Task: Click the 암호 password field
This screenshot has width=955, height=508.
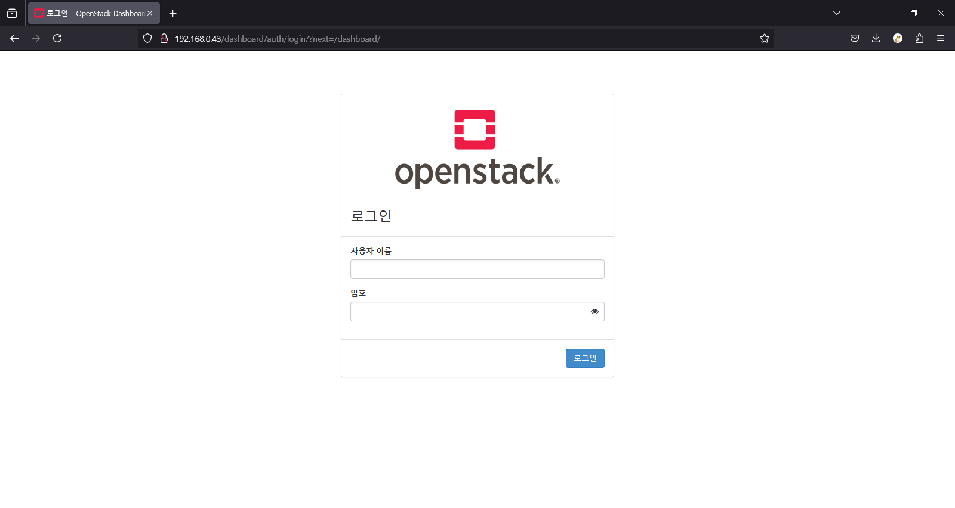Action: pyautogui.click(x=478, y=311)
